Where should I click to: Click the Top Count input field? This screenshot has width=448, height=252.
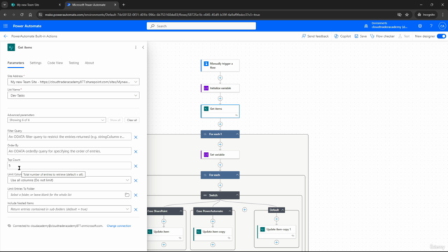[69, 165]
